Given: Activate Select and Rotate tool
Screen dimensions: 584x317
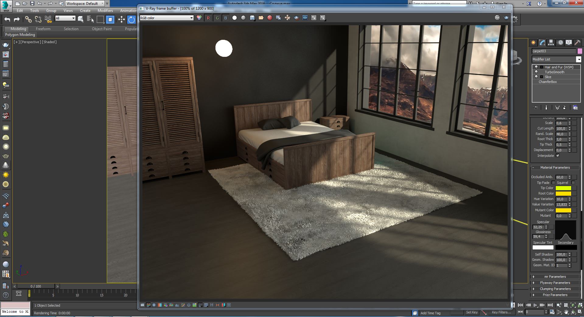Looking at the screenshot, I should click(x=131, y=19).
